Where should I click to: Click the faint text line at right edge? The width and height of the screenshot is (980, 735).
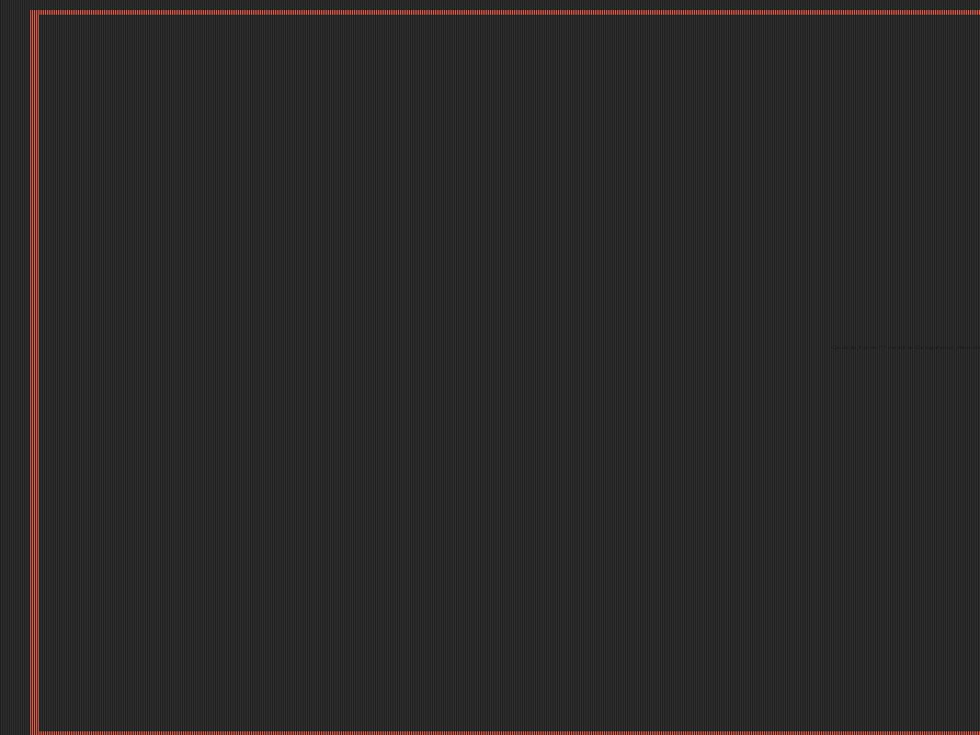click(906, 348)
